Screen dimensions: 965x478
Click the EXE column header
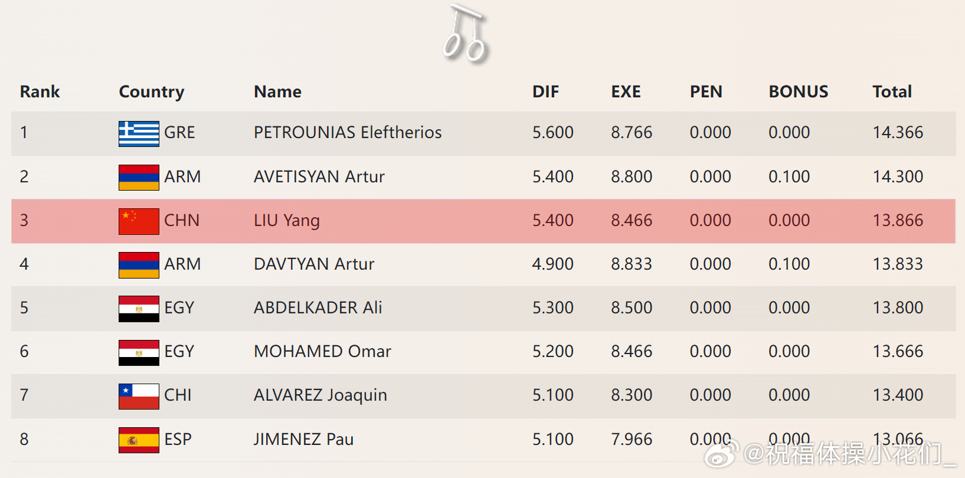coord(626,92)
